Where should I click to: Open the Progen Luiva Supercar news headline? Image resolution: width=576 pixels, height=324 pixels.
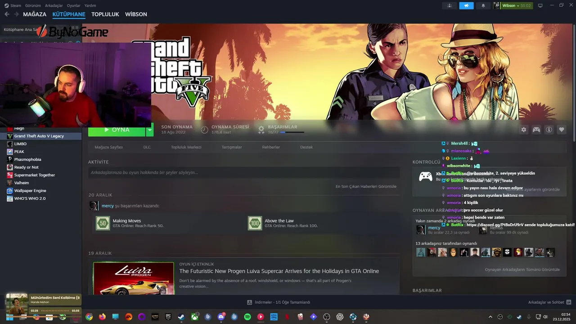click(279, 271)
